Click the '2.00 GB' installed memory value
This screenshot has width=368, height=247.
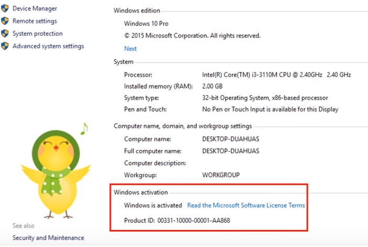pos(212,87)
